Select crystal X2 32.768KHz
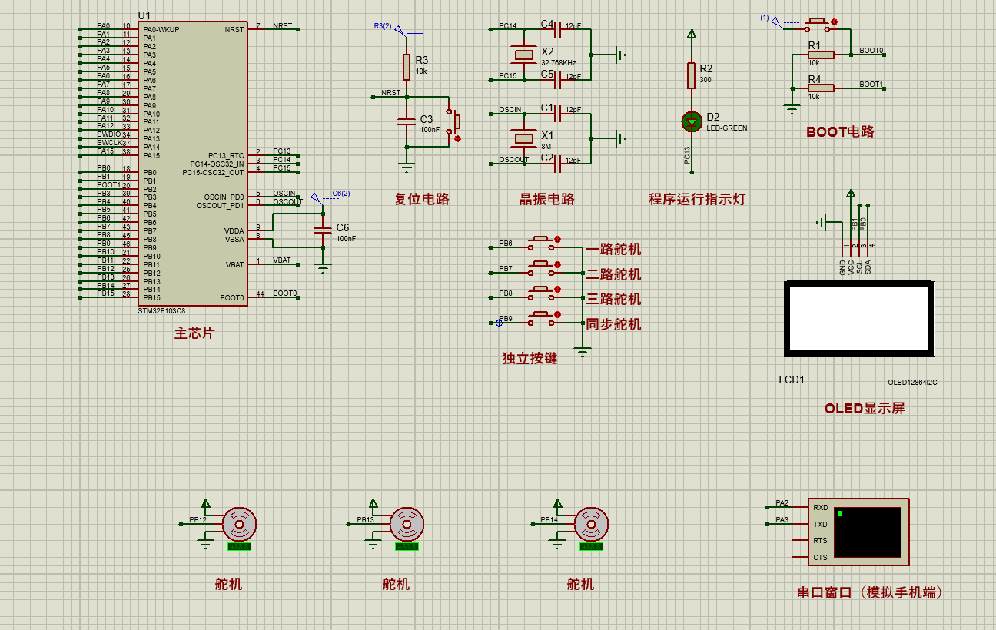 524,54
